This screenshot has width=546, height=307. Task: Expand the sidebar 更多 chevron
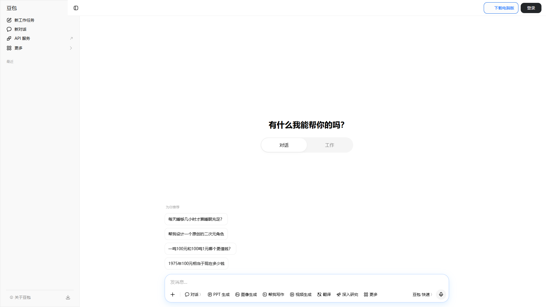pyautogui.click(x=71, y=48)
